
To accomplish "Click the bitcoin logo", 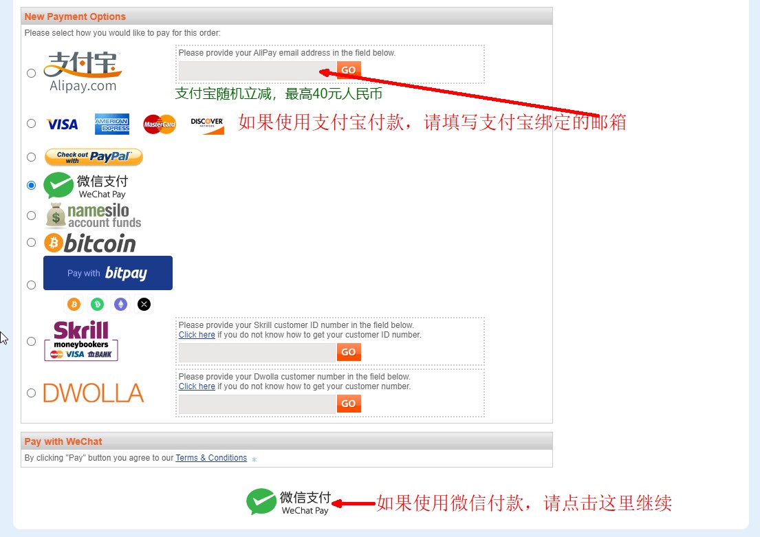I will tap(90, 243).
